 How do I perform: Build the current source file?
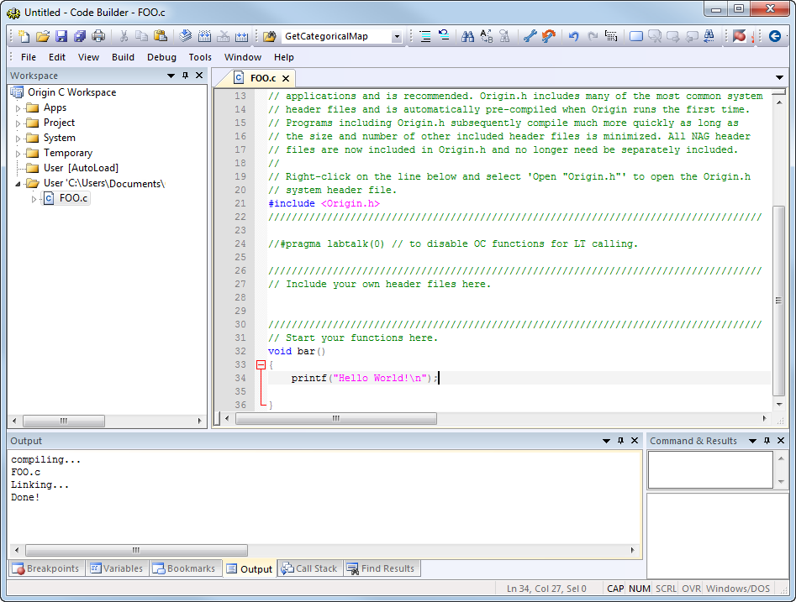coord(184,36)
